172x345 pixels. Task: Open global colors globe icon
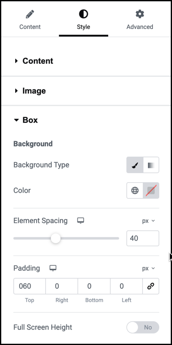click(x=135, y=191)
